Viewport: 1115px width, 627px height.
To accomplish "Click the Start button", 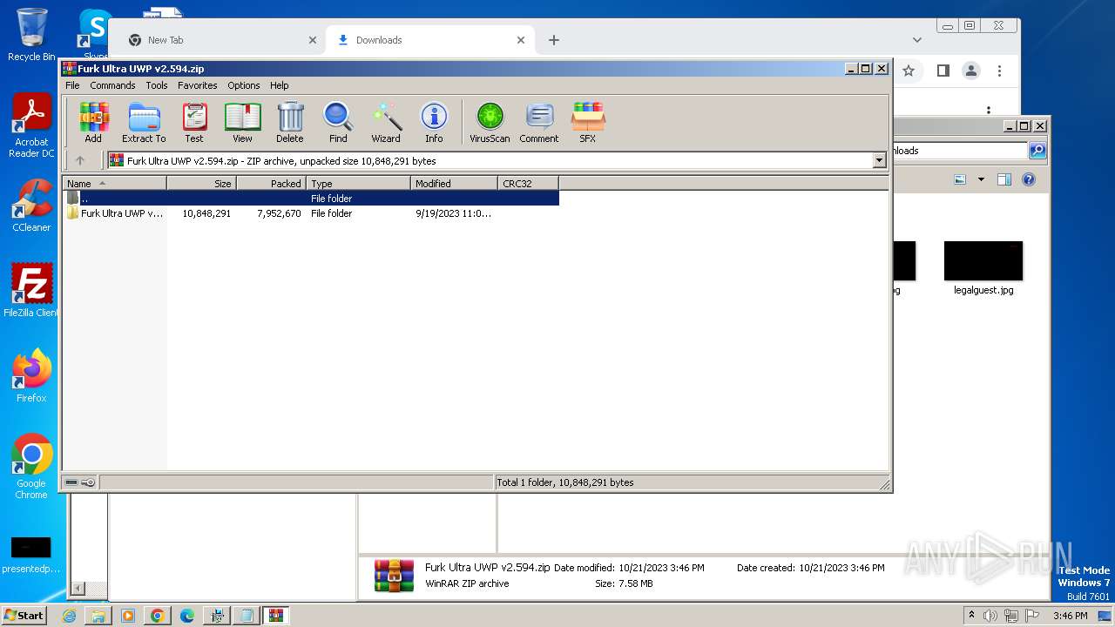I will [24, 615].
